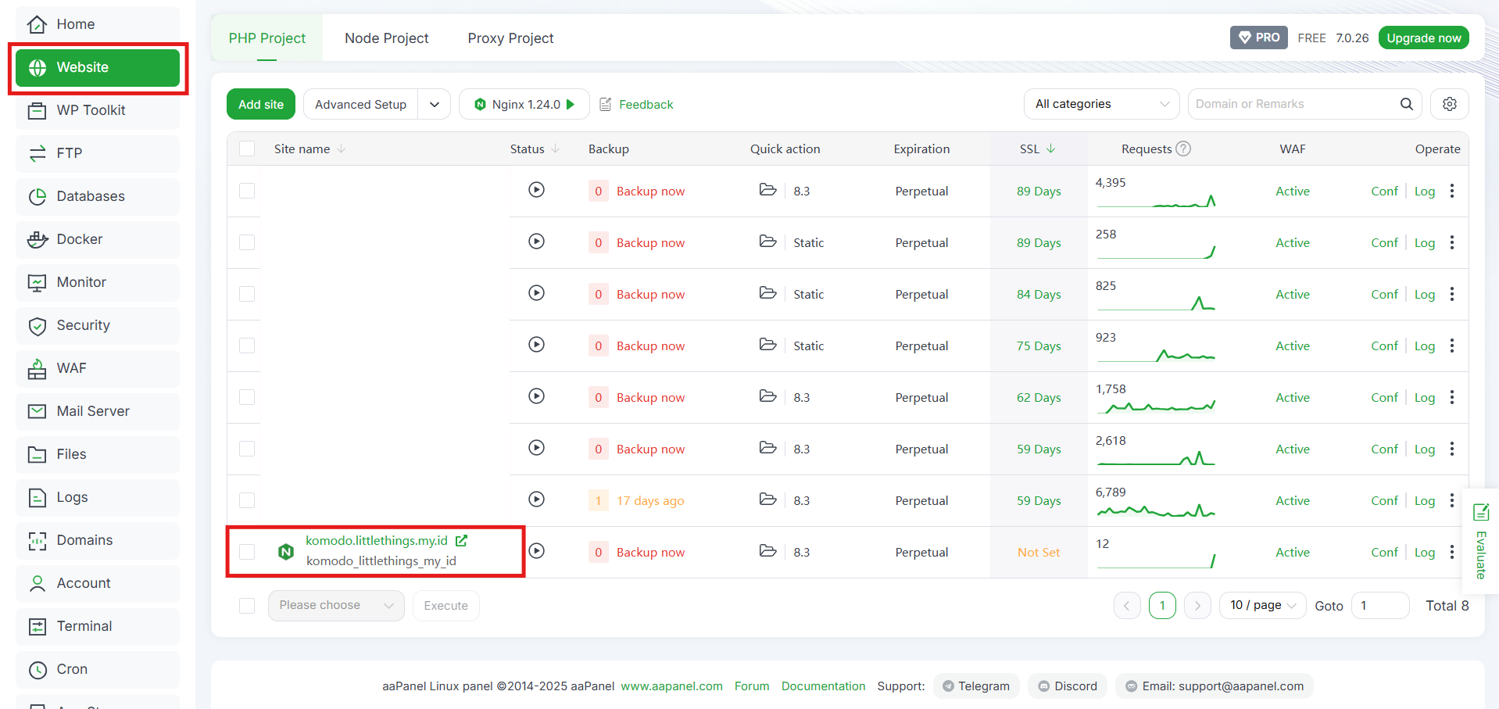Open the Evaluate side widget
Viewport: 1499px width, 709px height.
pyautogui.click(x=1480, y=541)
